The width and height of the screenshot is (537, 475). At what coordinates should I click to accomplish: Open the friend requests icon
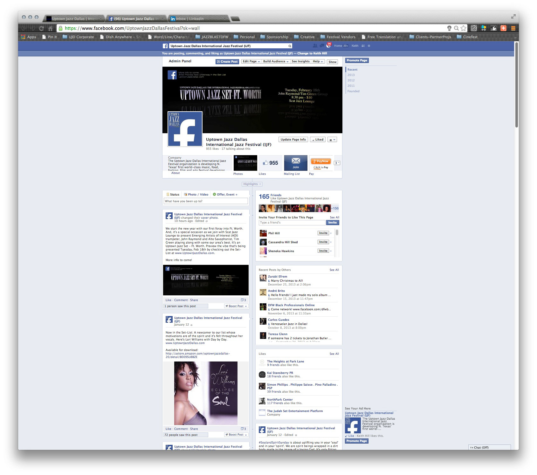(x=315, y=46)
